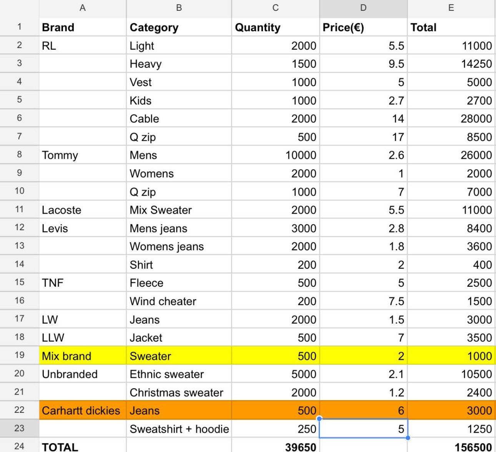Viewport: 496px width, 452px height.
Task: Select column D header
Action: [x=363, y=8]
